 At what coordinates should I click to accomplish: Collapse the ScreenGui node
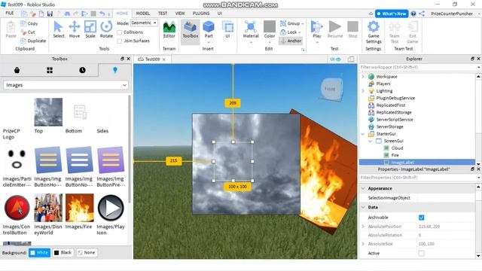[x=371, y=141]
